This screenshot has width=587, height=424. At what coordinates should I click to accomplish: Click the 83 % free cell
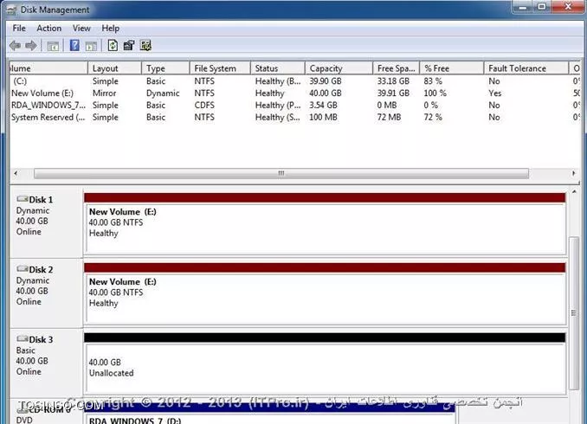(x=433, y=81)
